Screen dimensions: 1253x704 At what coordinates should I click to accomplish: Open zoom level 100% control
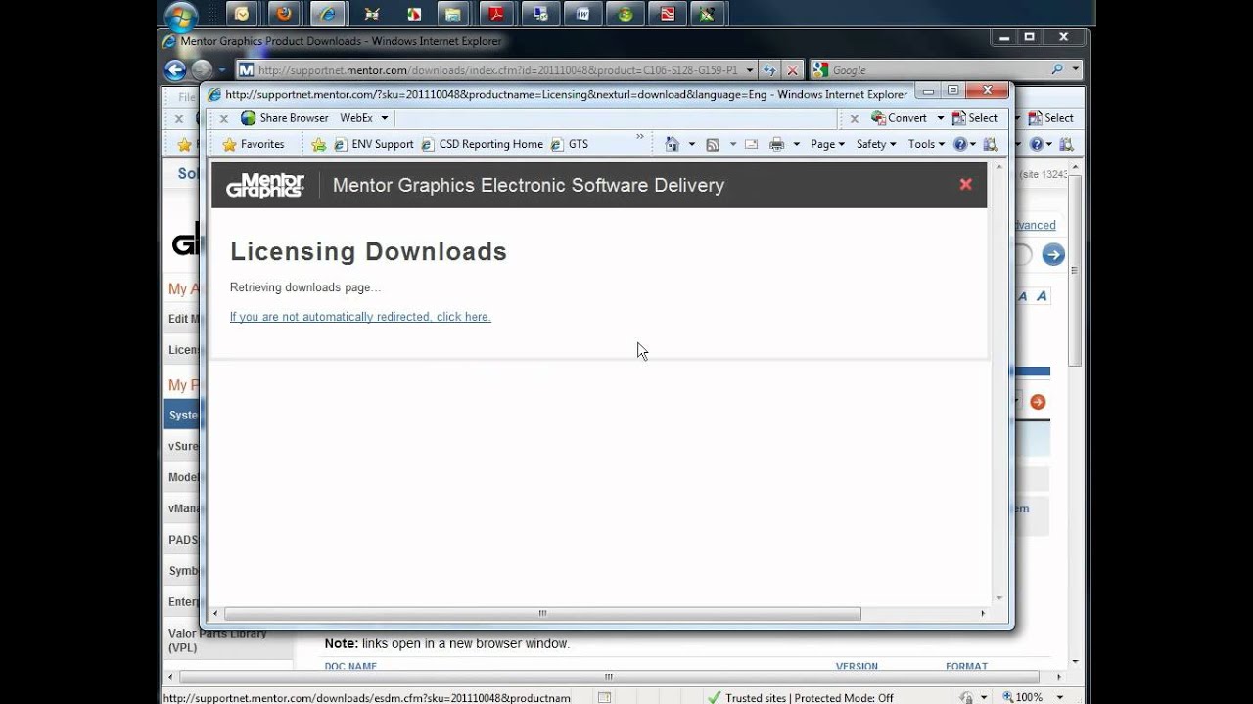pos(1022,697)
